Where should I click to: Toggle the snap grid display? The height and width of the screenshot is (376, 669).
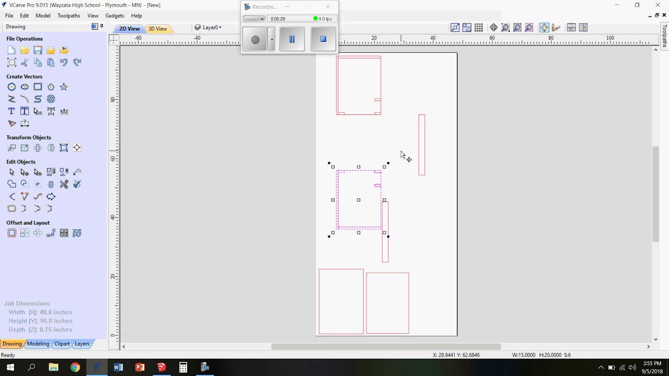[x=479, y=28]
